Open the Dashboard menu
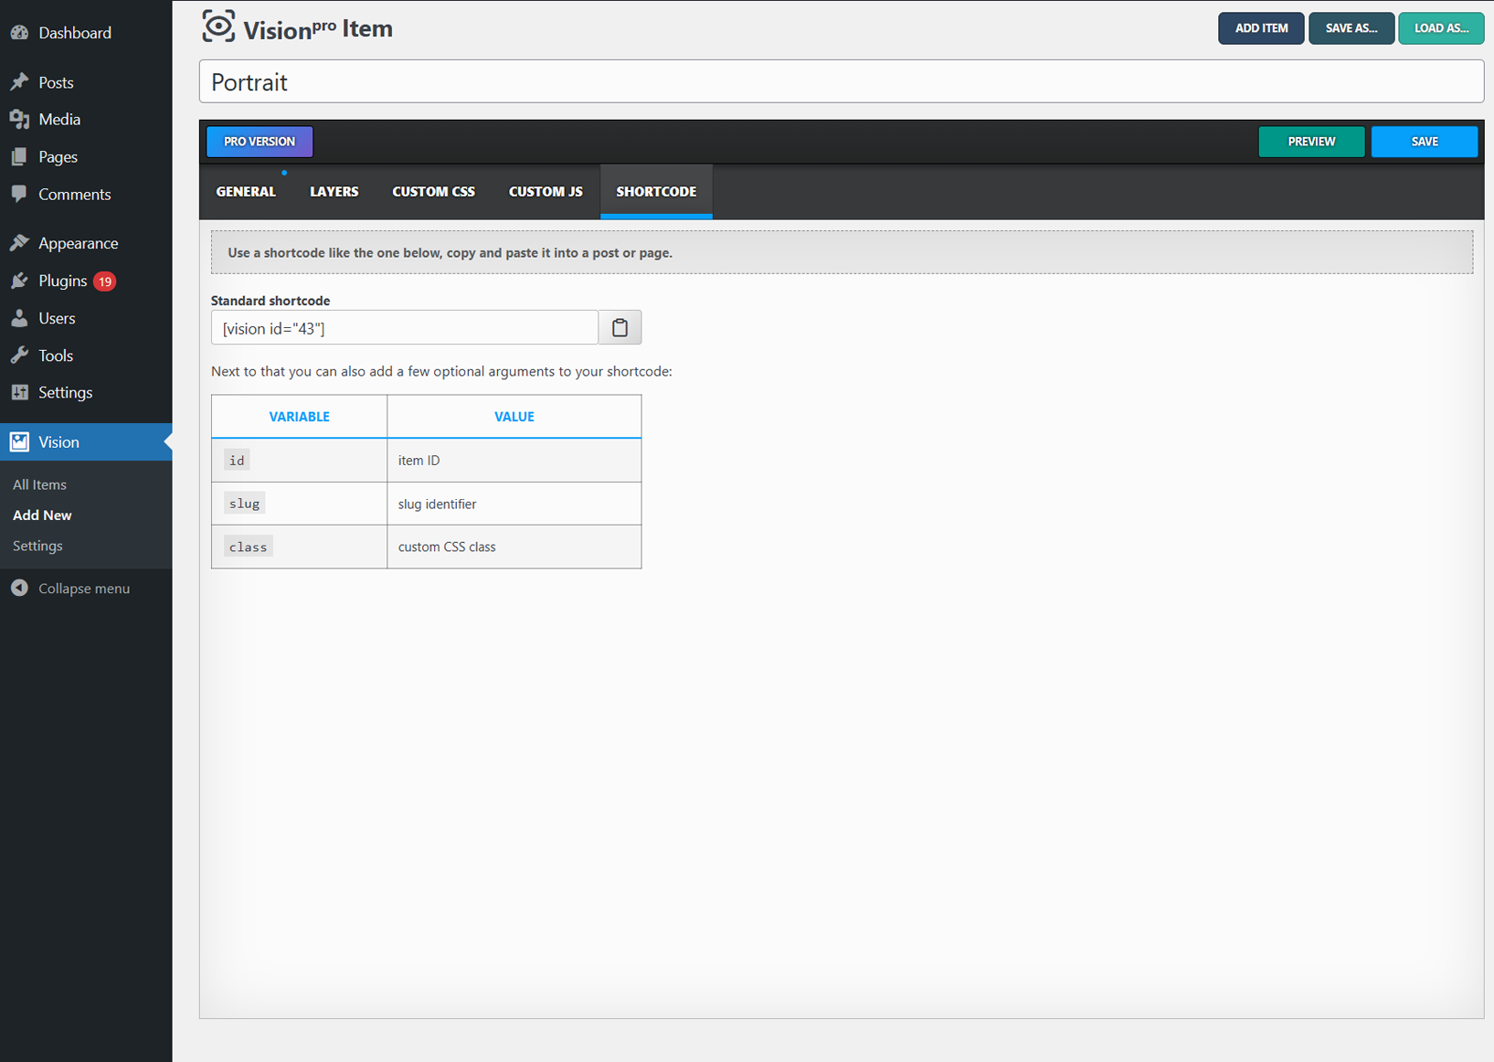 click(86, 33)
